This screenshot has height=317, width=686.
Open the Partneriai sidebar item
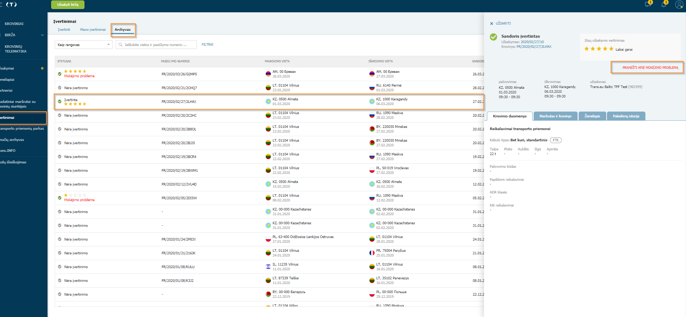coord(6,90)
